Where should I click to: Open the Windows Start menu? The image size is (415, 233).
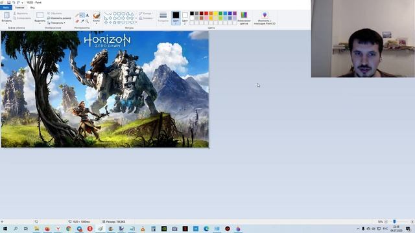pos(5,228)
